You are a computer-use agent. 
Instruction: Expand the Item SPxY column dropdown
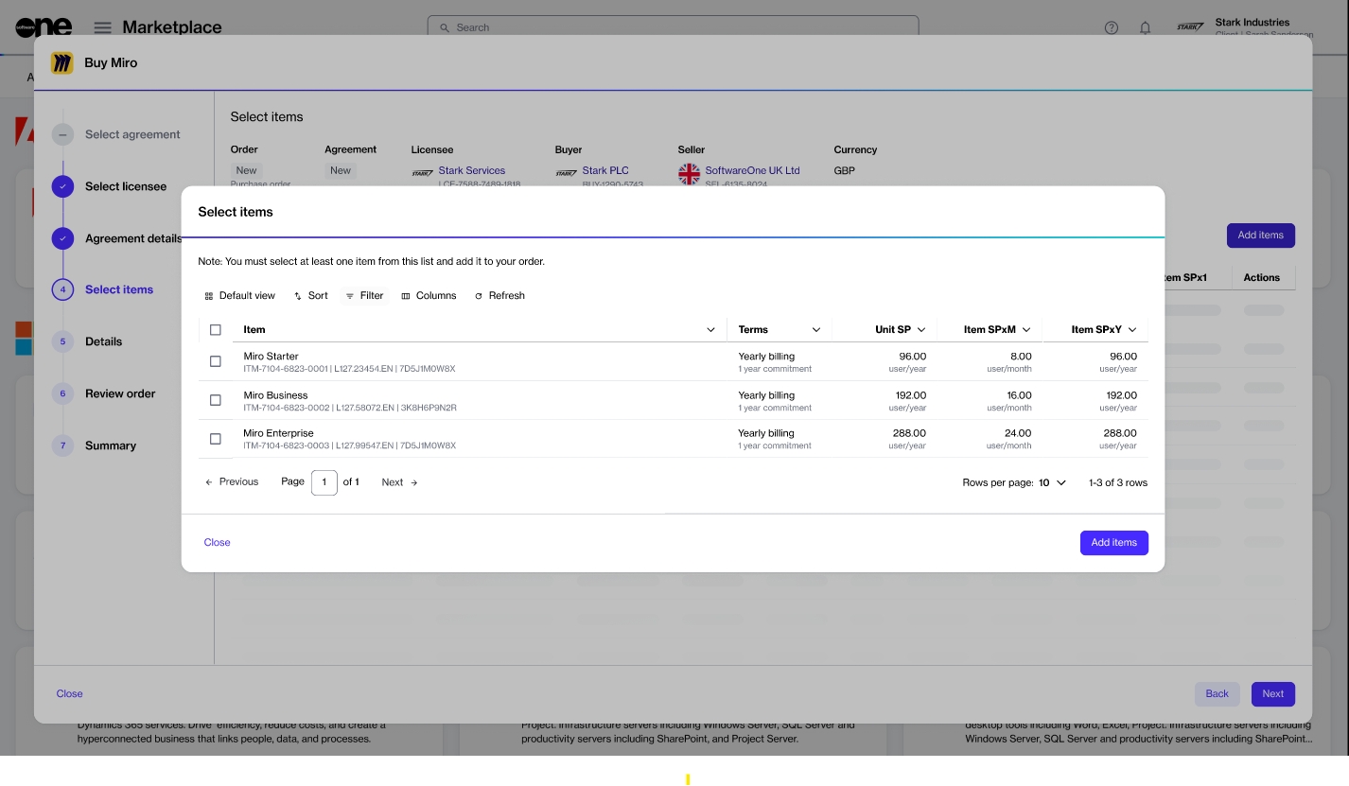(1132, 330)
